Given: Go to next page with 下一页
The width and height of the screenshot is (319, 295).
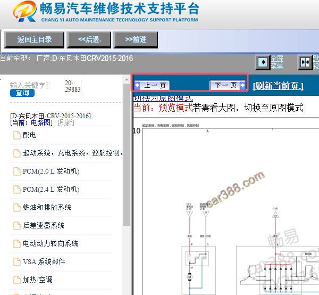Looking at the screenshot, I should pyautogui.click(x=228, y=85).
